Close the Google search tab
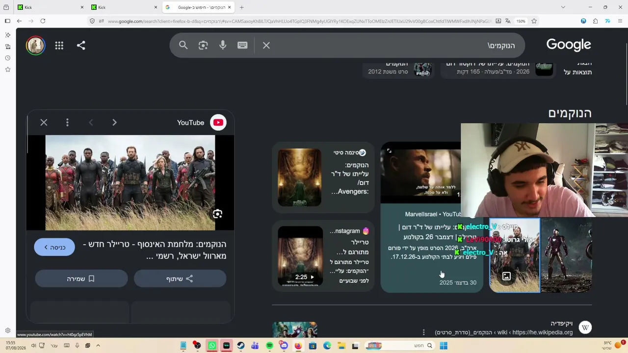628x353 pixels. click(x=229, y=7)
